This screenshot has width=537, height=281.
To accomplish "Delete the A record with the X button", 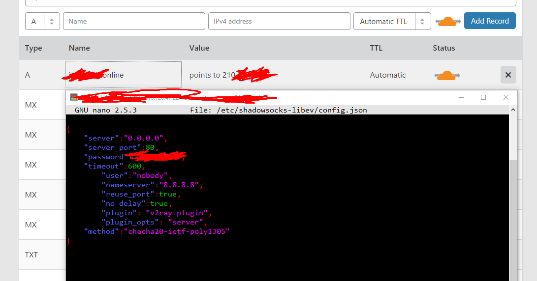I will [508, 75].
